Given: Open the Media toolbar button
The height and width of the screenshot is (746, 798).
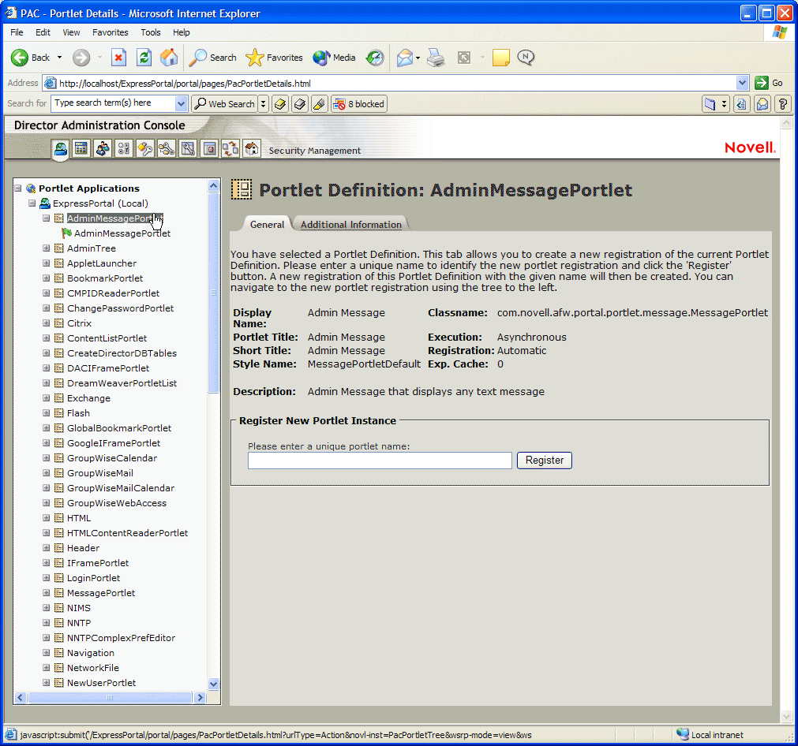Looking at the screenshot, I should point(335,58).
